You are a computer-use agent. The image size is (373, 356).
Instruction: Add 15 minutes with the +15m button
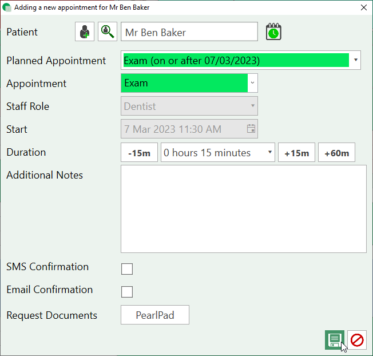296,153
